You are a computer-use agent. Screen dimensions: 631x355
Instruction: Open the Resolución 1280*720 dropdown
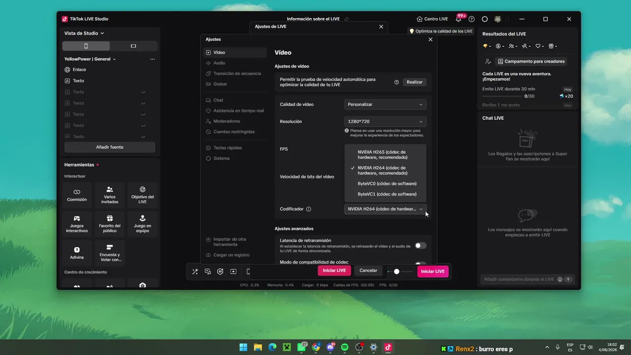click(x=385, y=121)
